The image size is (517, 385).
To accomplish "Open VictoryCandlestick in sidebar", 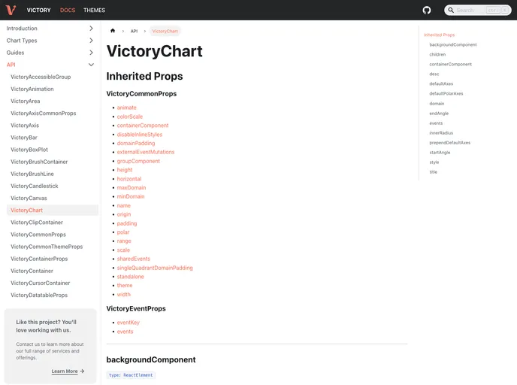I will [x=35, y=186].
